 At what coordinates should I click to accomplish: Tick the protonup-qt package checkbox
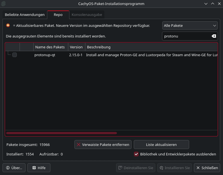pyautogui.click(x=15, y=55)
